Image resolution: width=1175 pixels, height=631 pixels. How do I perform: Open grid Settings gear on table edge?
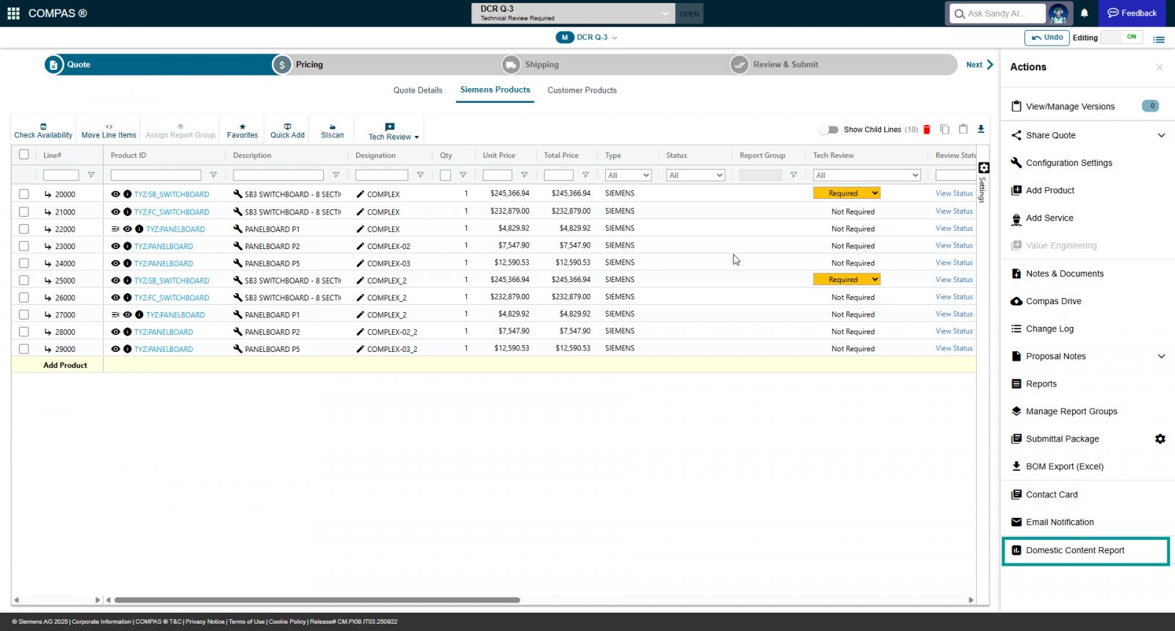(984, 167)
